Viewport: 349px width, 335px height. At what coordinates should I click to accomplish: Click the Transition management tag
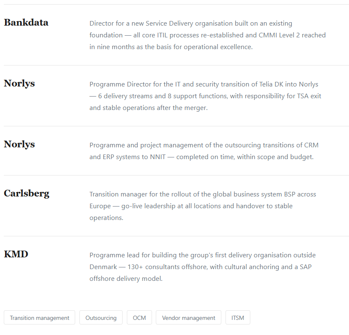point(39,318)
